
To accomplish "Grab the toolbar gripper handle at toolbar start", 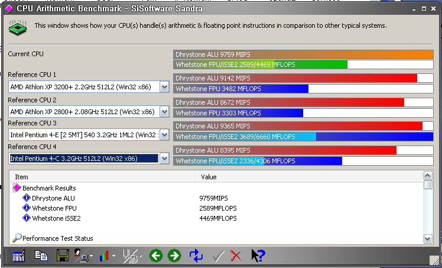I will pos(6,256).
